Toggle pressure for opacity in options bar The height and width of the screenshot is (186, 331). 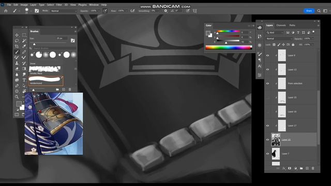click(105, 11)
